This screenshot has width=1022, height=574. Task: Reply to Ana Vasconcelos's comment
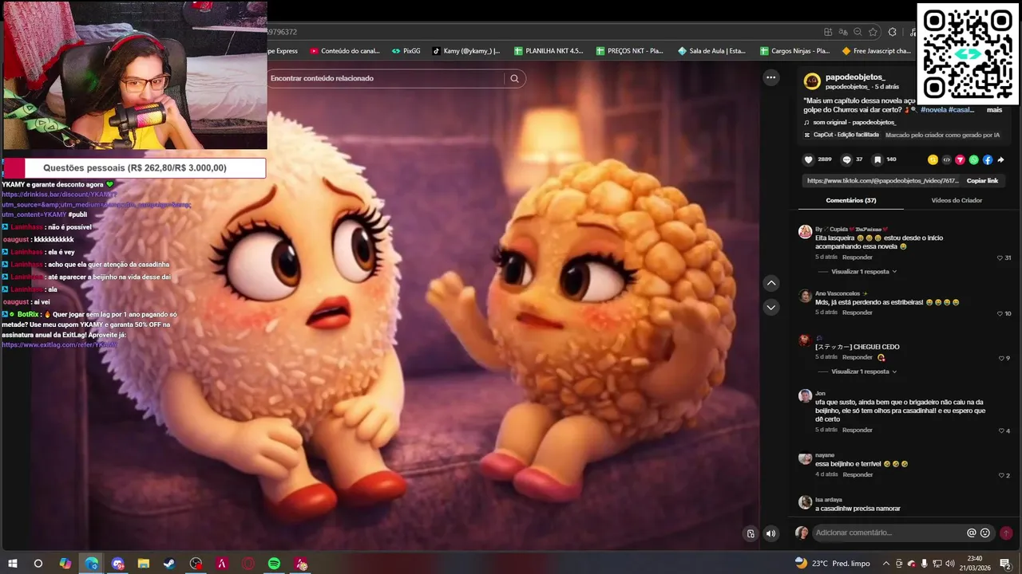pos(858,313)
